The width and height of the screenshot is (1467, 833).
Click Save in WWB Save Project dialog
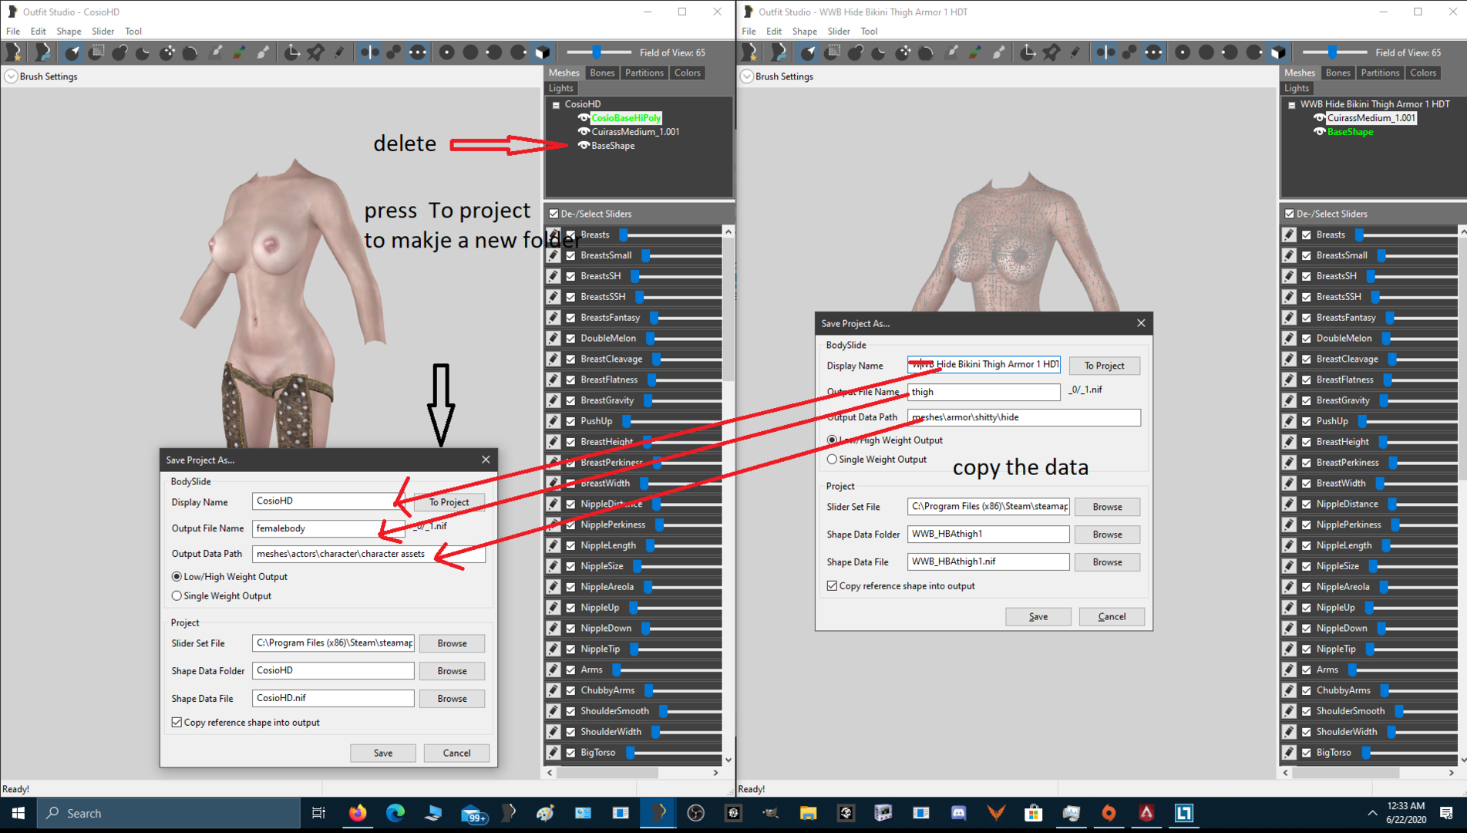pyautogui.click(x=1038, y=616)
